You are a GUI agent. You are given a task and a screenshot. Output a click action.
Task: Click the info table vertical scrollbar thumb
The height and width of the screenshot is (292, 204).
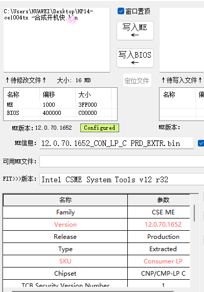pyautogui.click(x=194, y=213)
